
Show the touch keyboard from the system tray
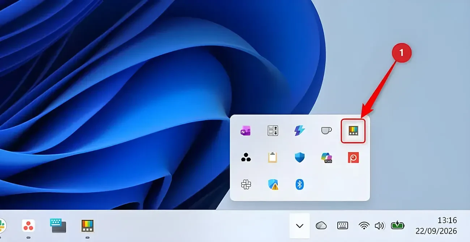[x=342, y=226]
